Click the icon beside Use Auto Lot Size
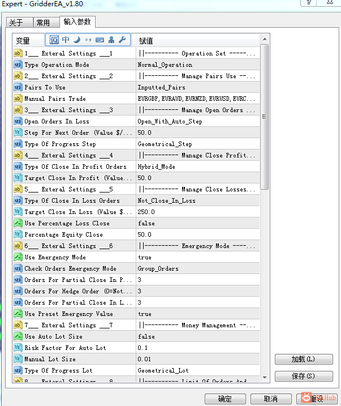The width and height of the screenshot is (341, 406). click(18, 336)
